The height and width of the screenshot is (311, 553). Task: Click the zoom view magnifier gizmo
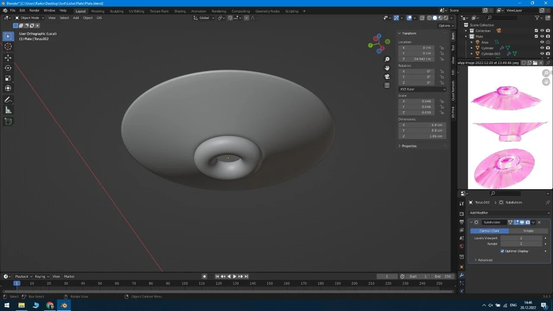tap(387, 59)
